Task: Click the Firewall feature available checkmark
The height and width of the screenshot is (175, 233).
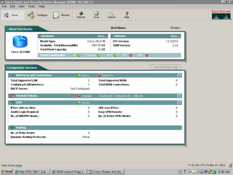Action: click(99, 55)
